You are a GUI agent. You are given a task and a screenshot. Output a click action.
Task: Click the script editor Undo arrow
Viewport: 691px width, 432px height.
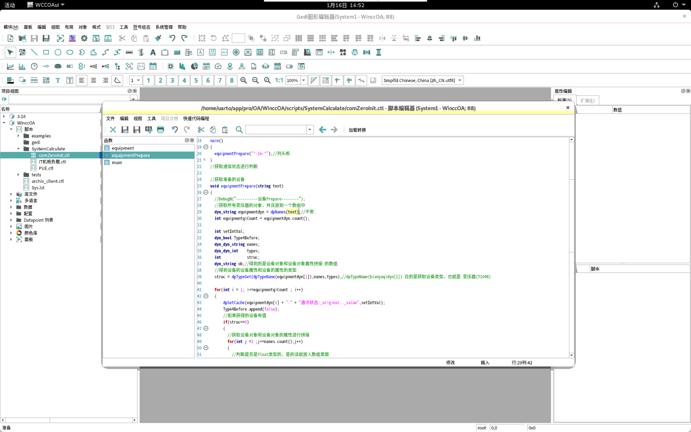pos(175,130)
